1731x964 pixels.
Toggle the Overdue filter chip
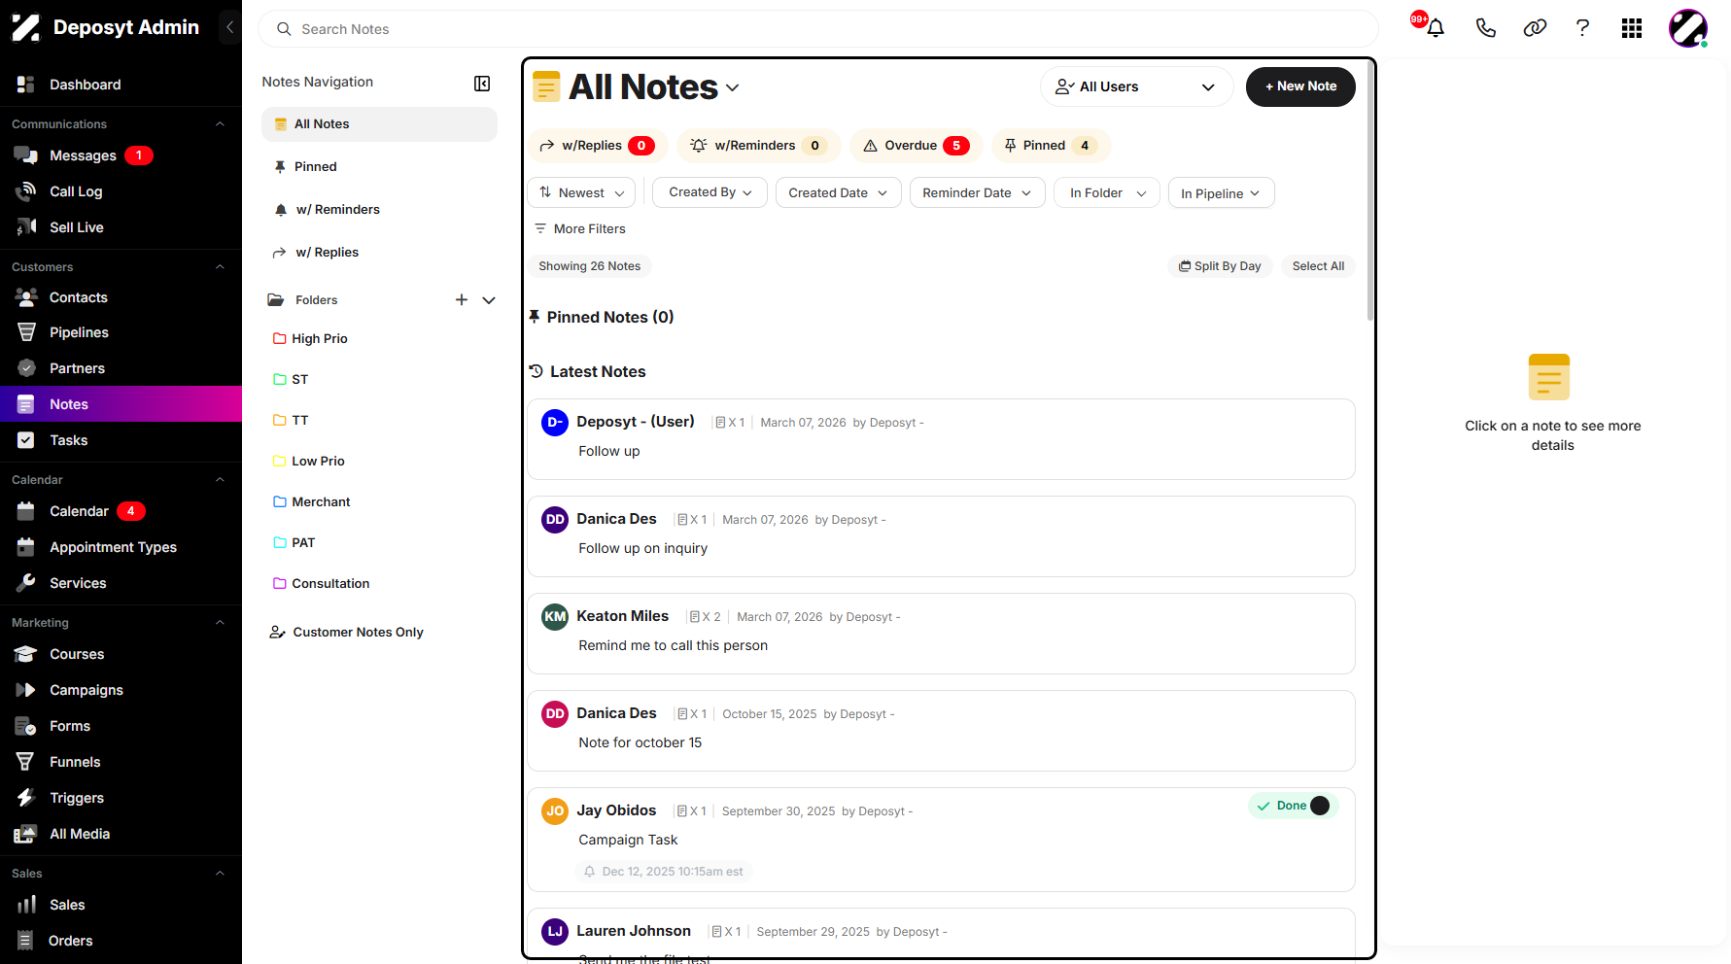[x=917, y=146]
